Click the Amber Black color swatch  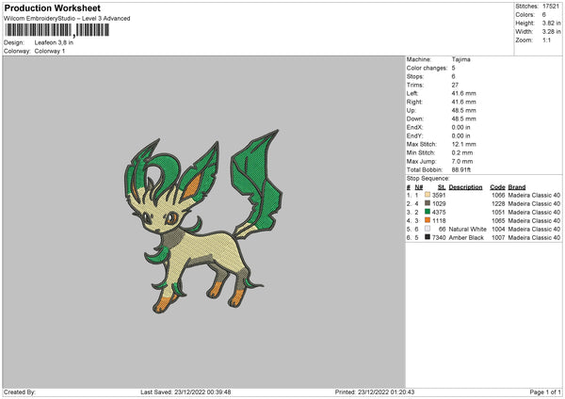428,237
